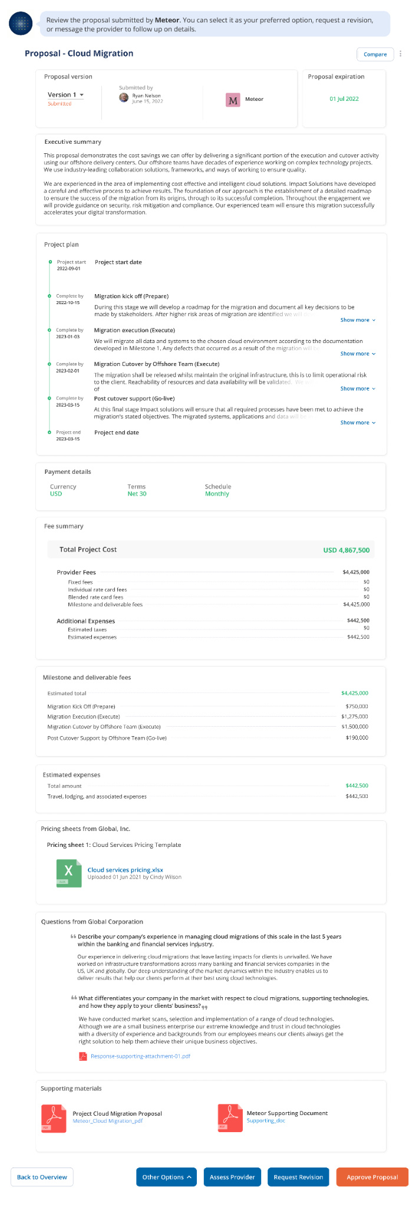Click the Pricing sheet 1: Cloud Services Pricing Template label
Viewport: 419px width, 1207px height.
tap(114, 845)
